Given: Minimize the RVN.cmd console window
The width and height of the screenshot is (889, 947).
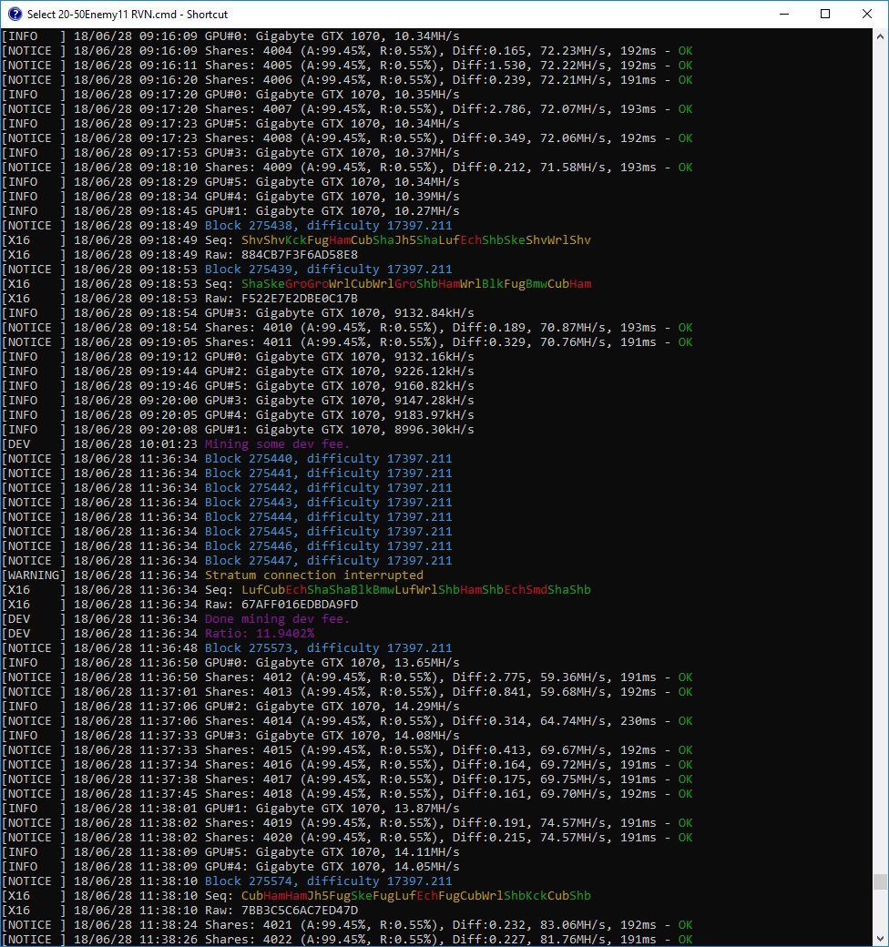Looking at the screenshot, I should pos(784,14).
